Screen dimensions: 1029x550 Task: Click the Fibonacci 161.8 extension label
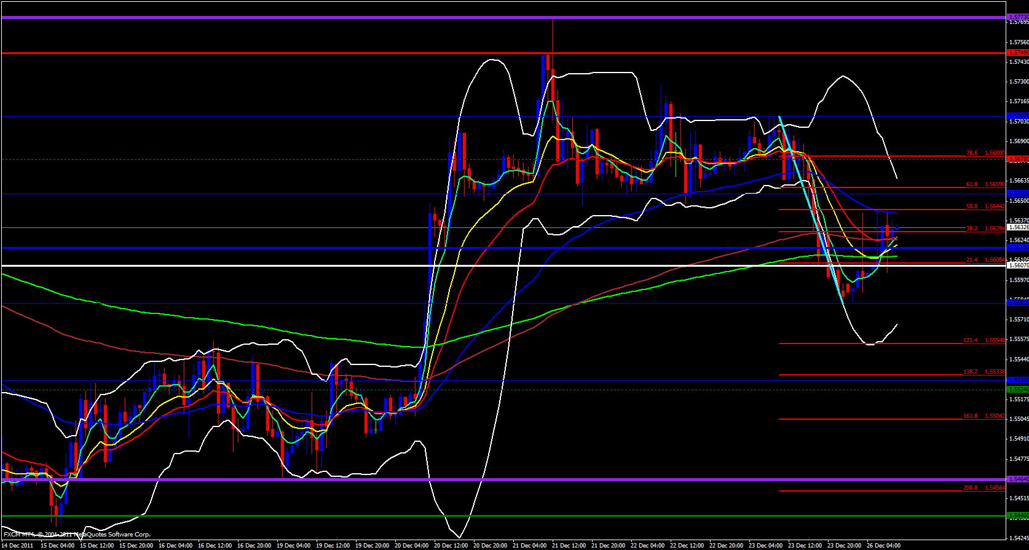(984, 416)
